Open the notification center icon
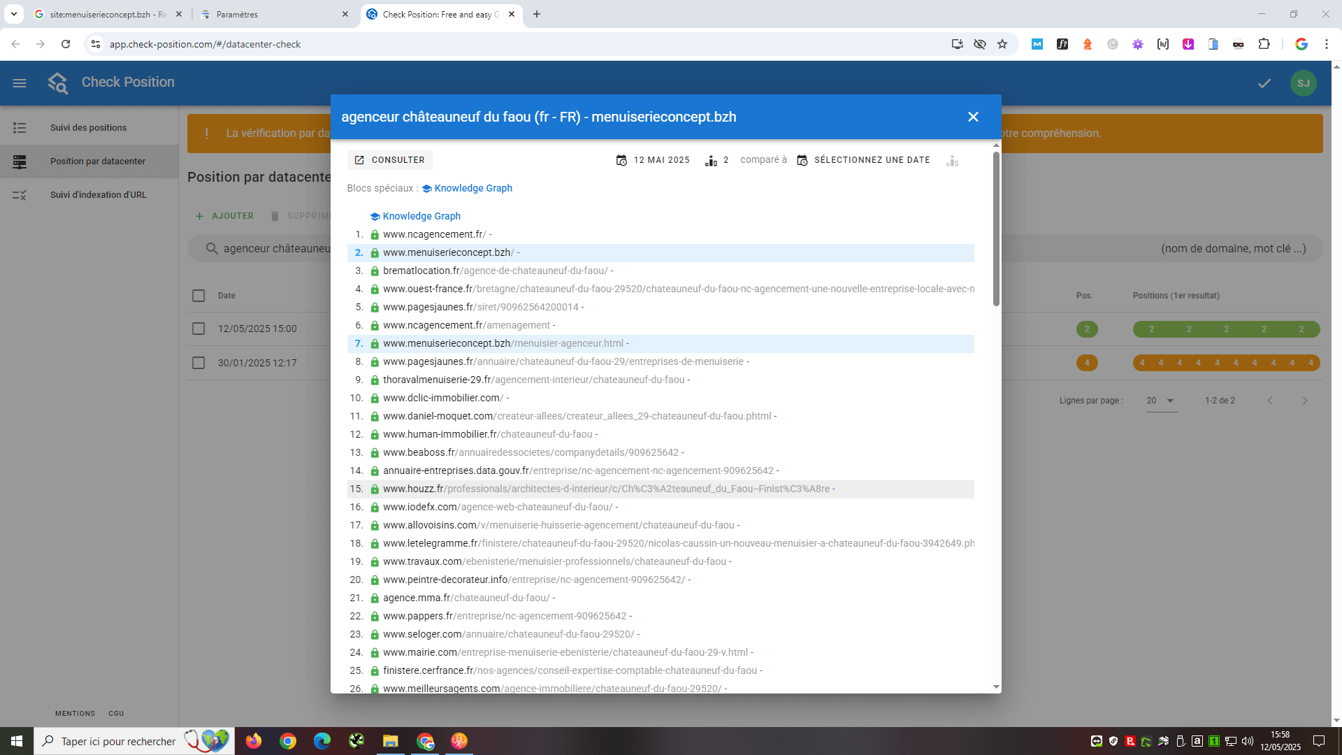 [1319, 741]
